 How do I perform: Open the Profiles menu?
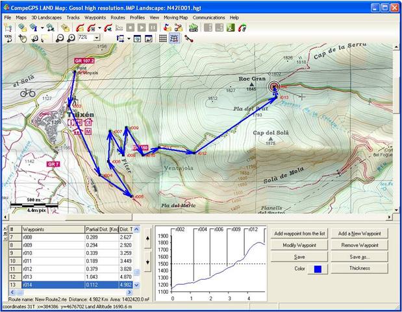tap(137, 18)
